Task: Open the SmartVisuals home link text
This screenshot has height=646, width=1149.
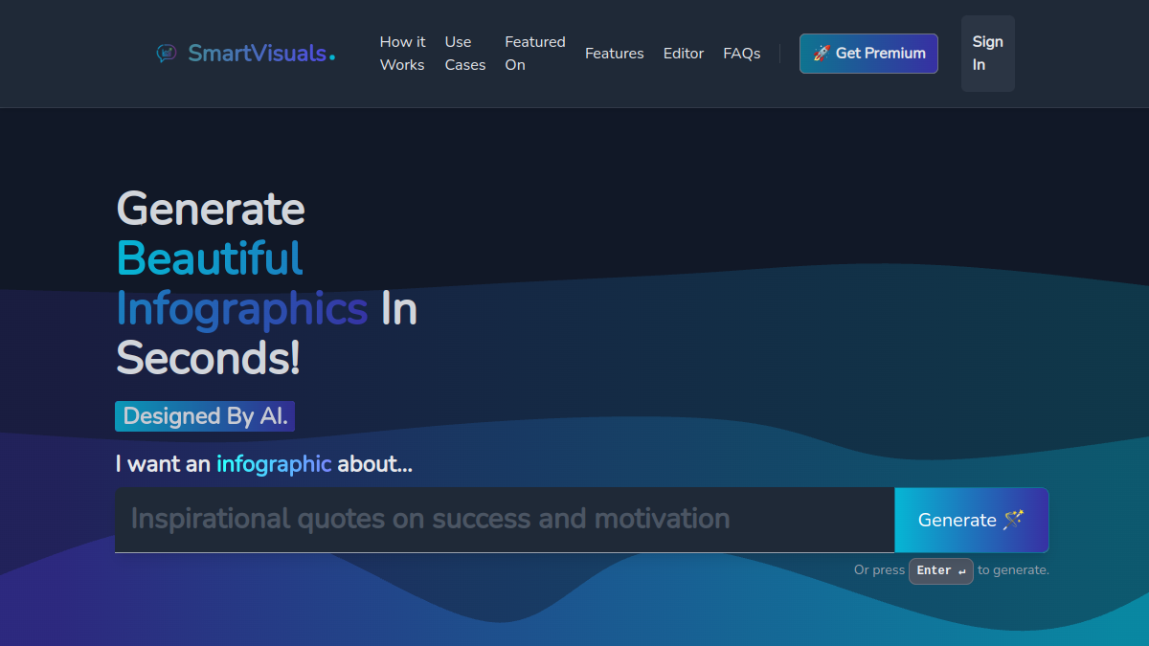Action: click(x=261, y=54)
